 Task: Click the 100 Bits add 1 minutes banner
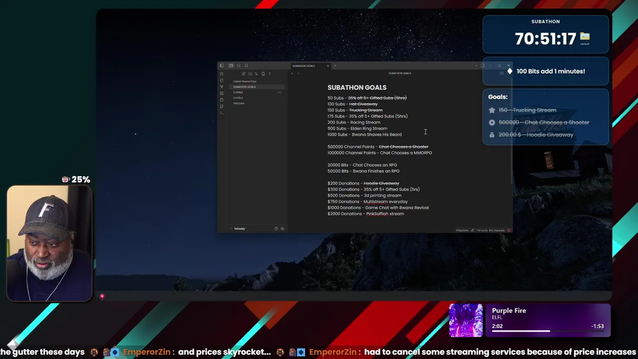click(x=546, y=71)
